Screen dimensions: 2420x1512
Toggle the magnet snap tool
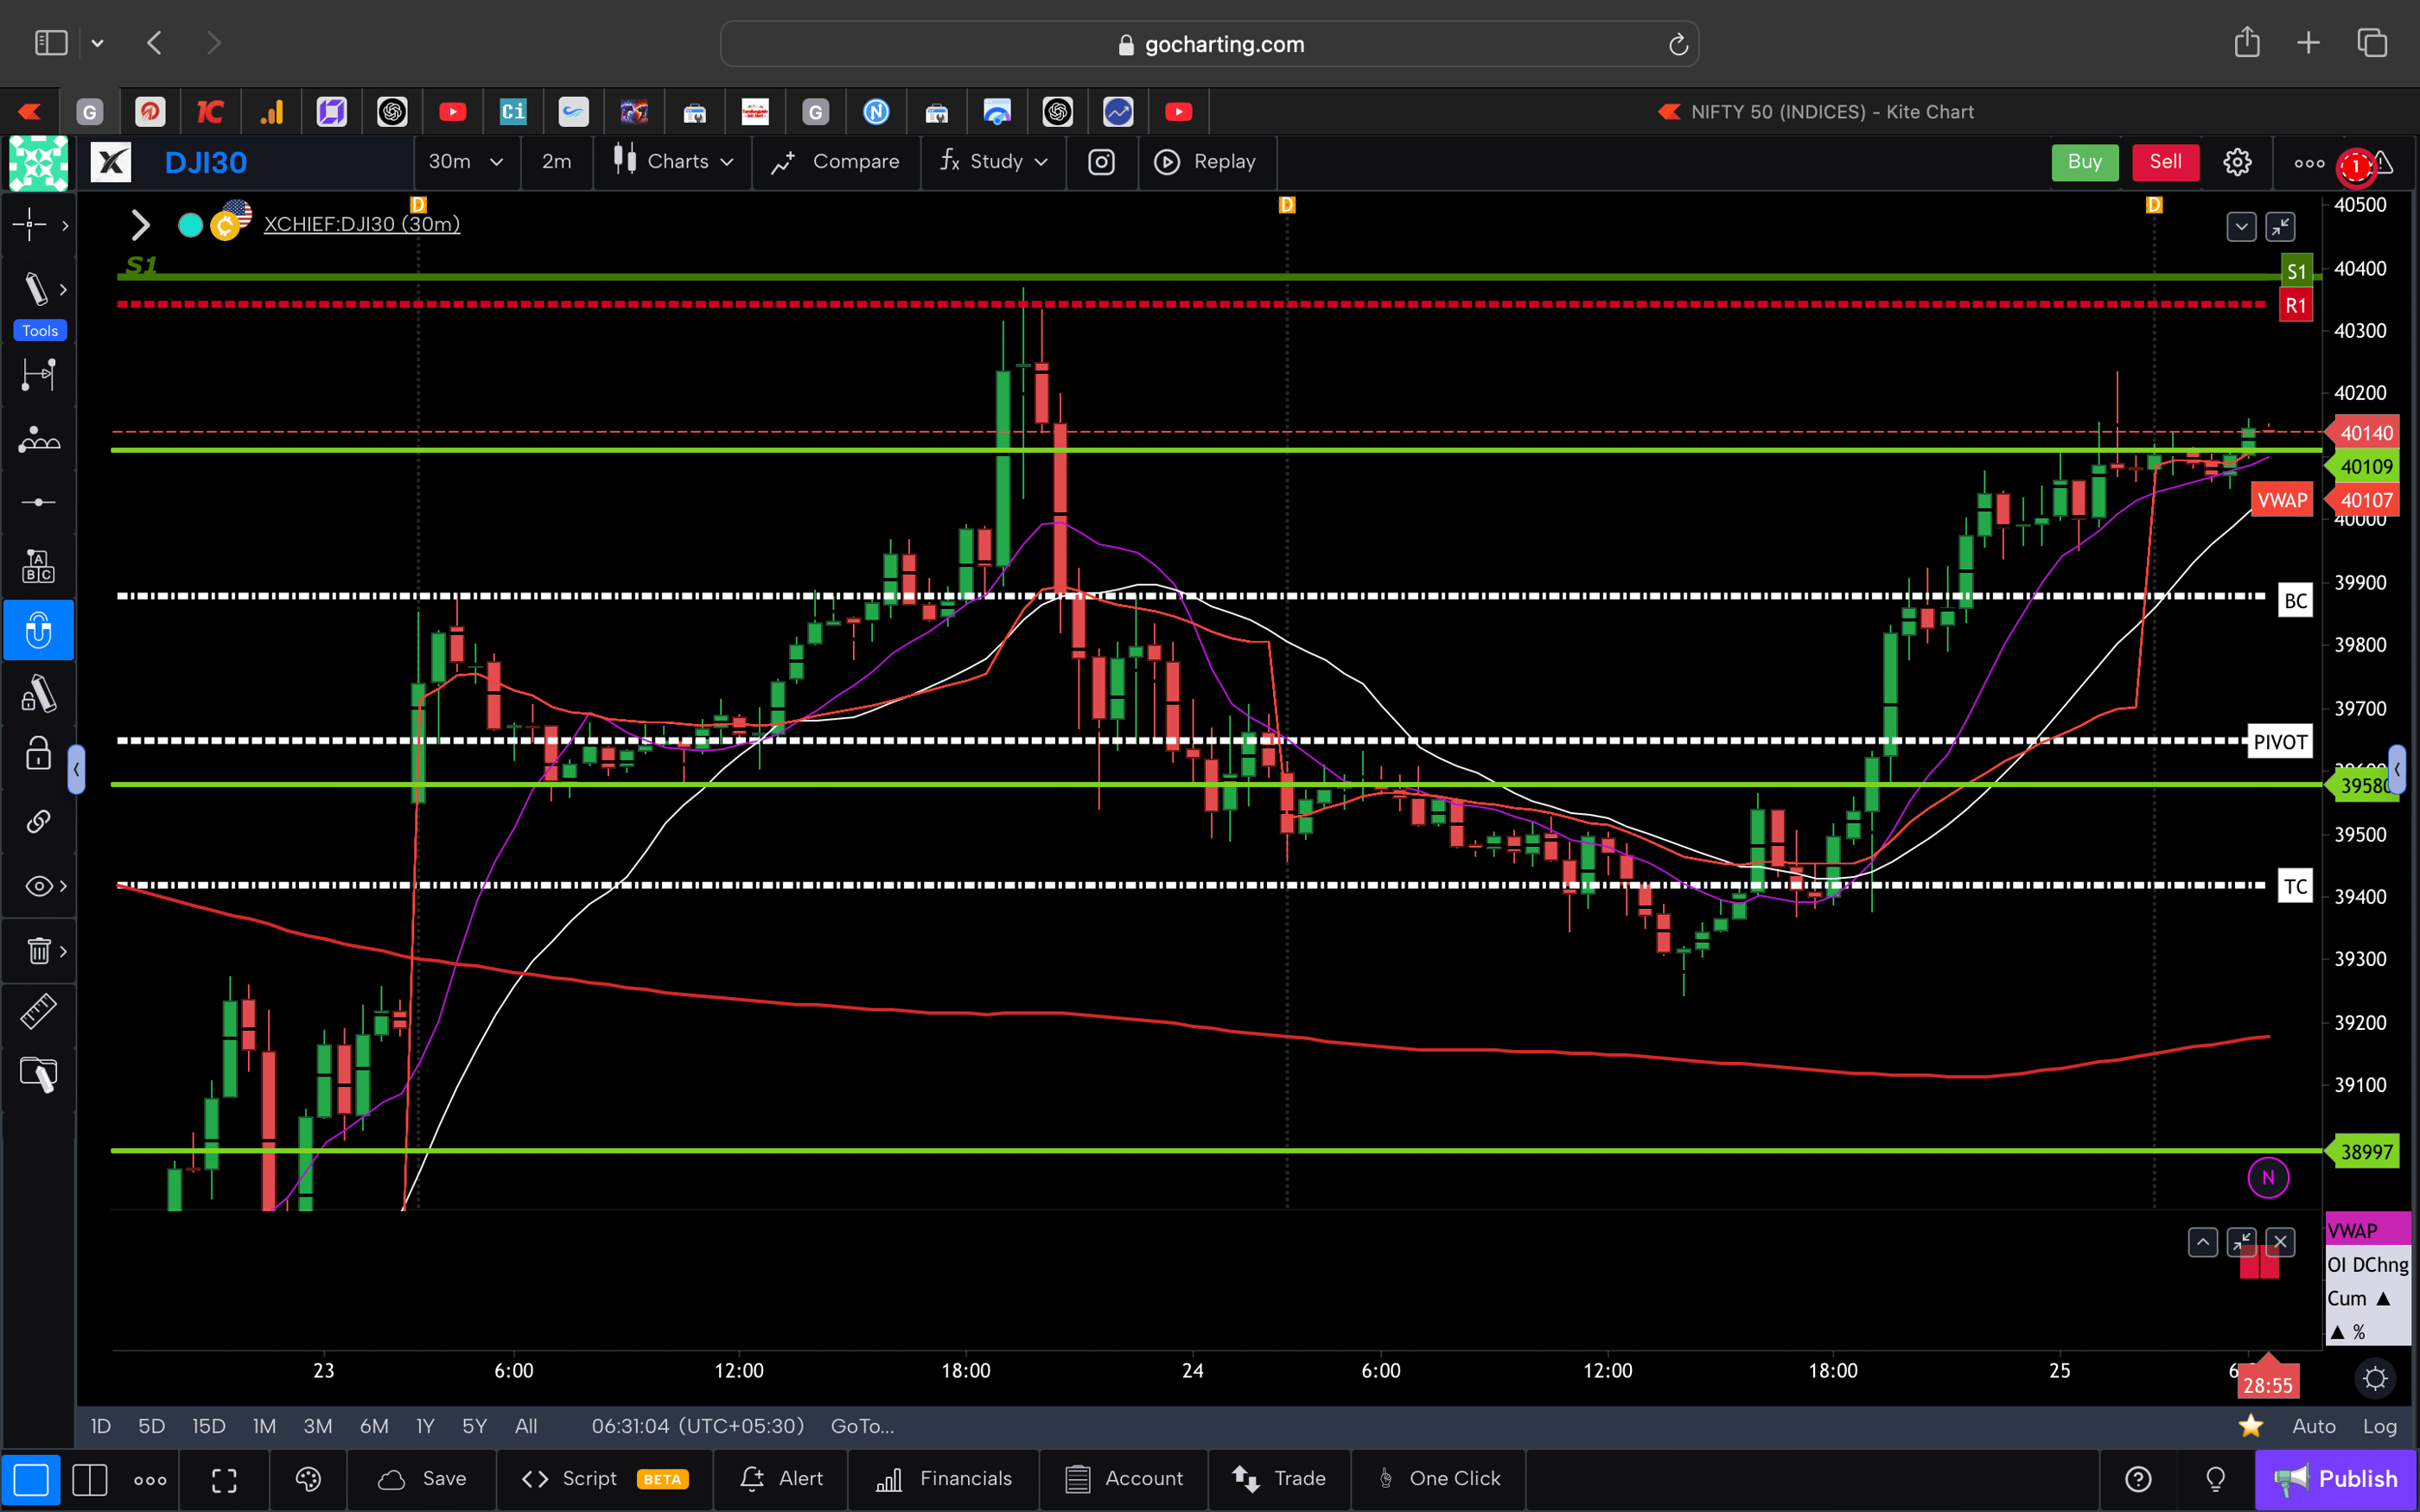[x=39, y=630]
